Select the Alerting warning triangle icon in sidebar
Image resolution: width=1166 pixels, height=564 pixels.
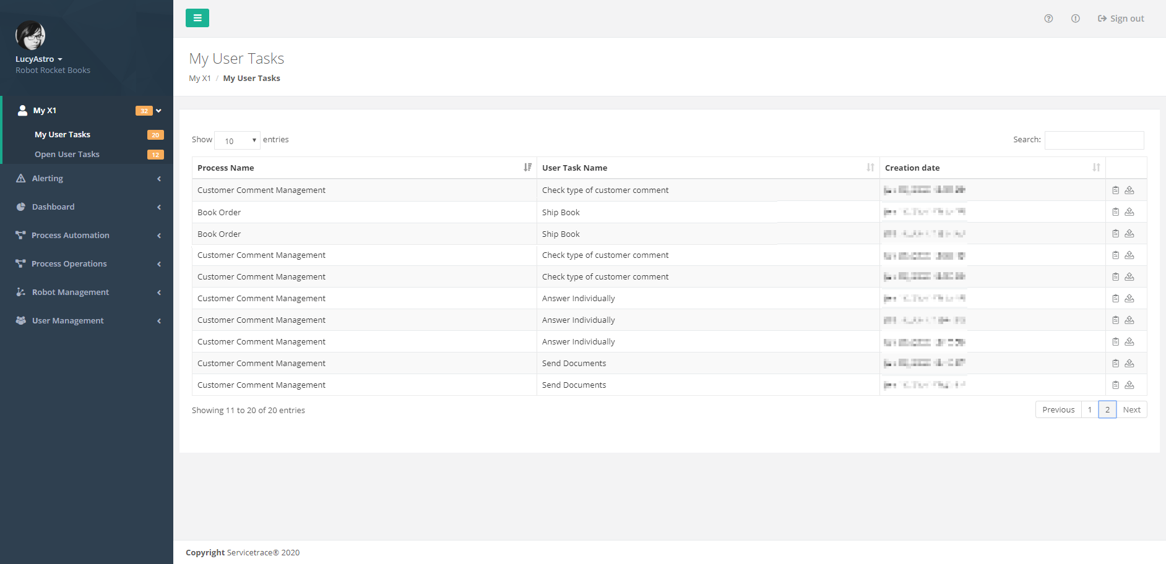(20, 178)
